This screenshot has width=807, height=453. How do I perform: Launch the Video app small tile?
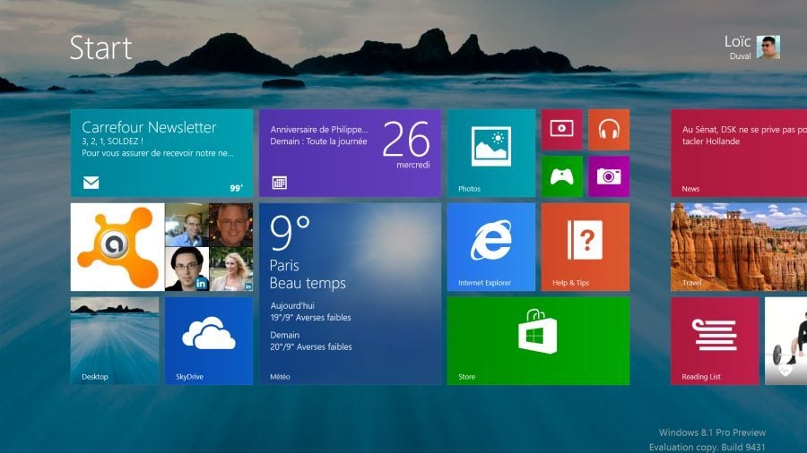pos(561,130)
